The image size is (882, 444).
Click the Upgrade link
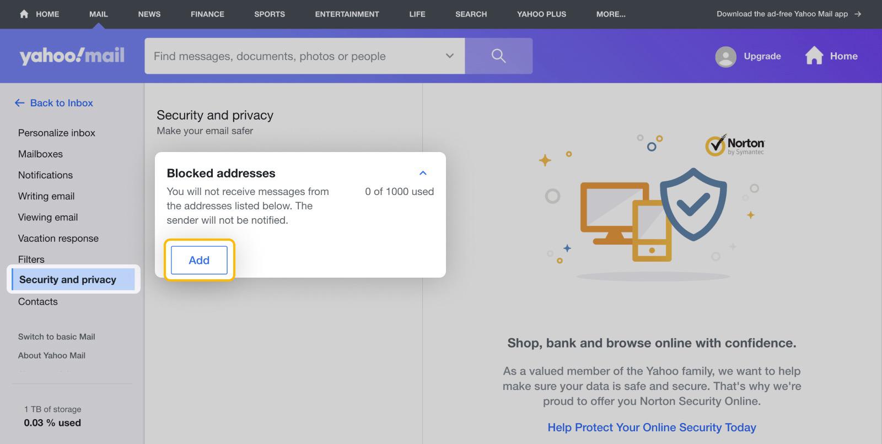762,56
